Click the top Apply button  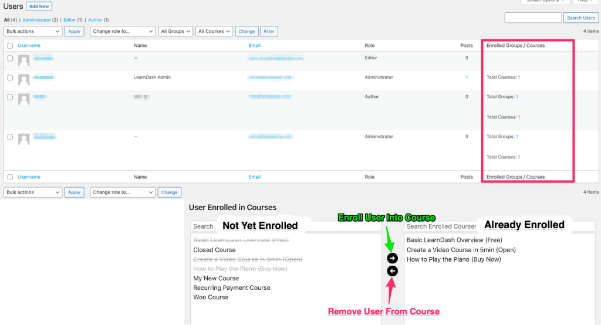pos(74,32)
